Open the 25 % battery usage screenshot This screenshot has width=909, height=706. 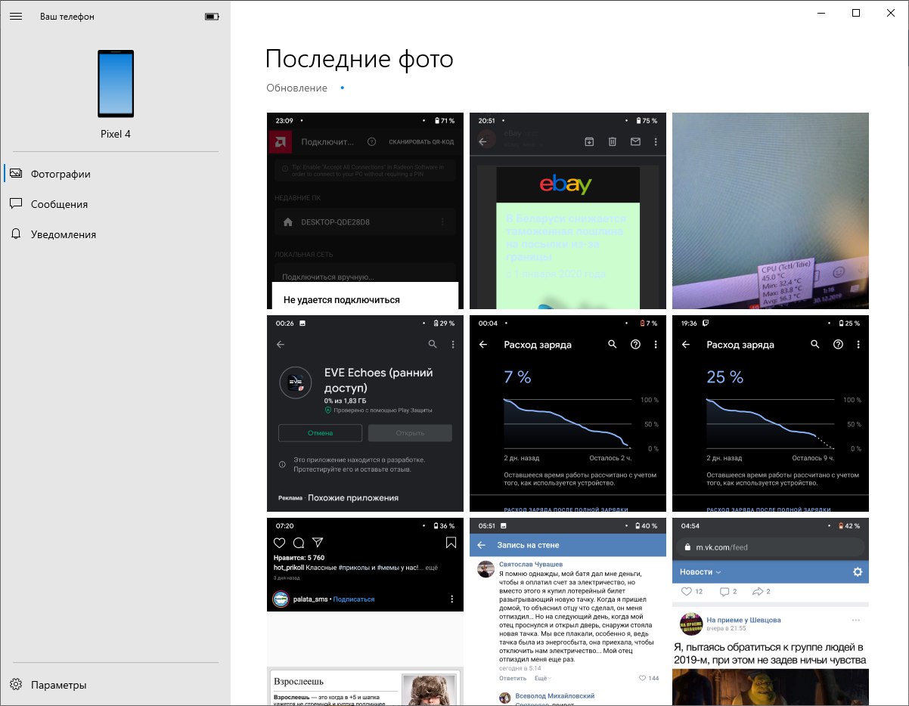coord(771,413)
